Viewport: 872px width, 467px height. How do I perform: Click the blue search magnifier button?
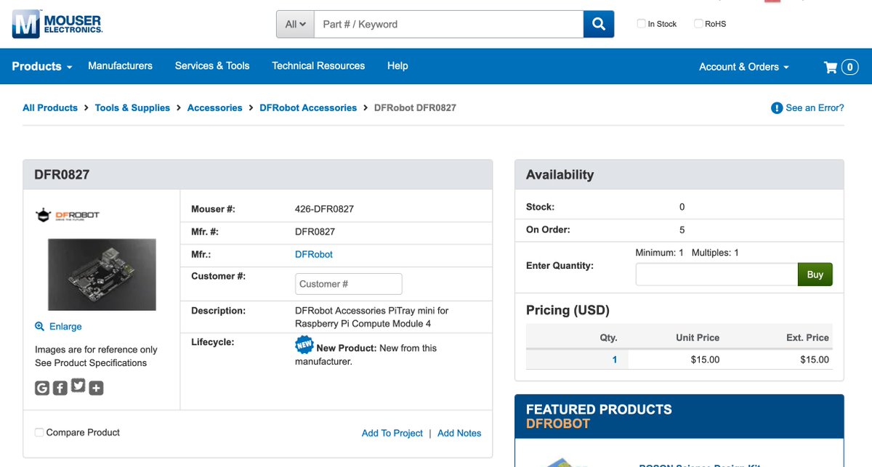(599, 24)
